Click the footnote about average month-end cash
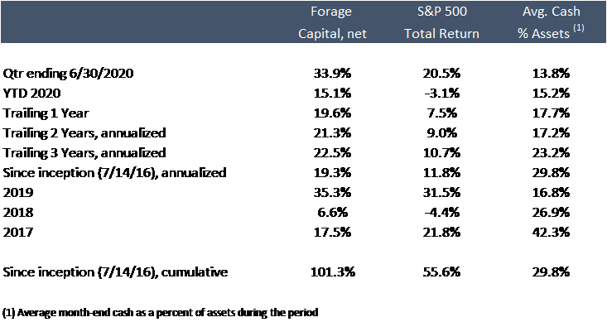The width and height of the screenshot is (607, 322). point(161,312)
